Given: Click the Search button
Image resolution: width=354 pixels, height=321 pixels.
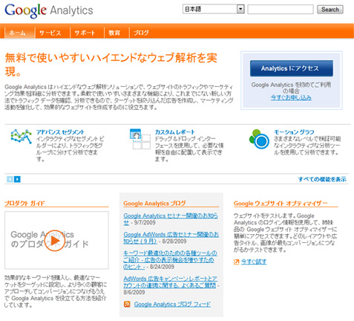Looking at the screenshot, I should (330, 10).
